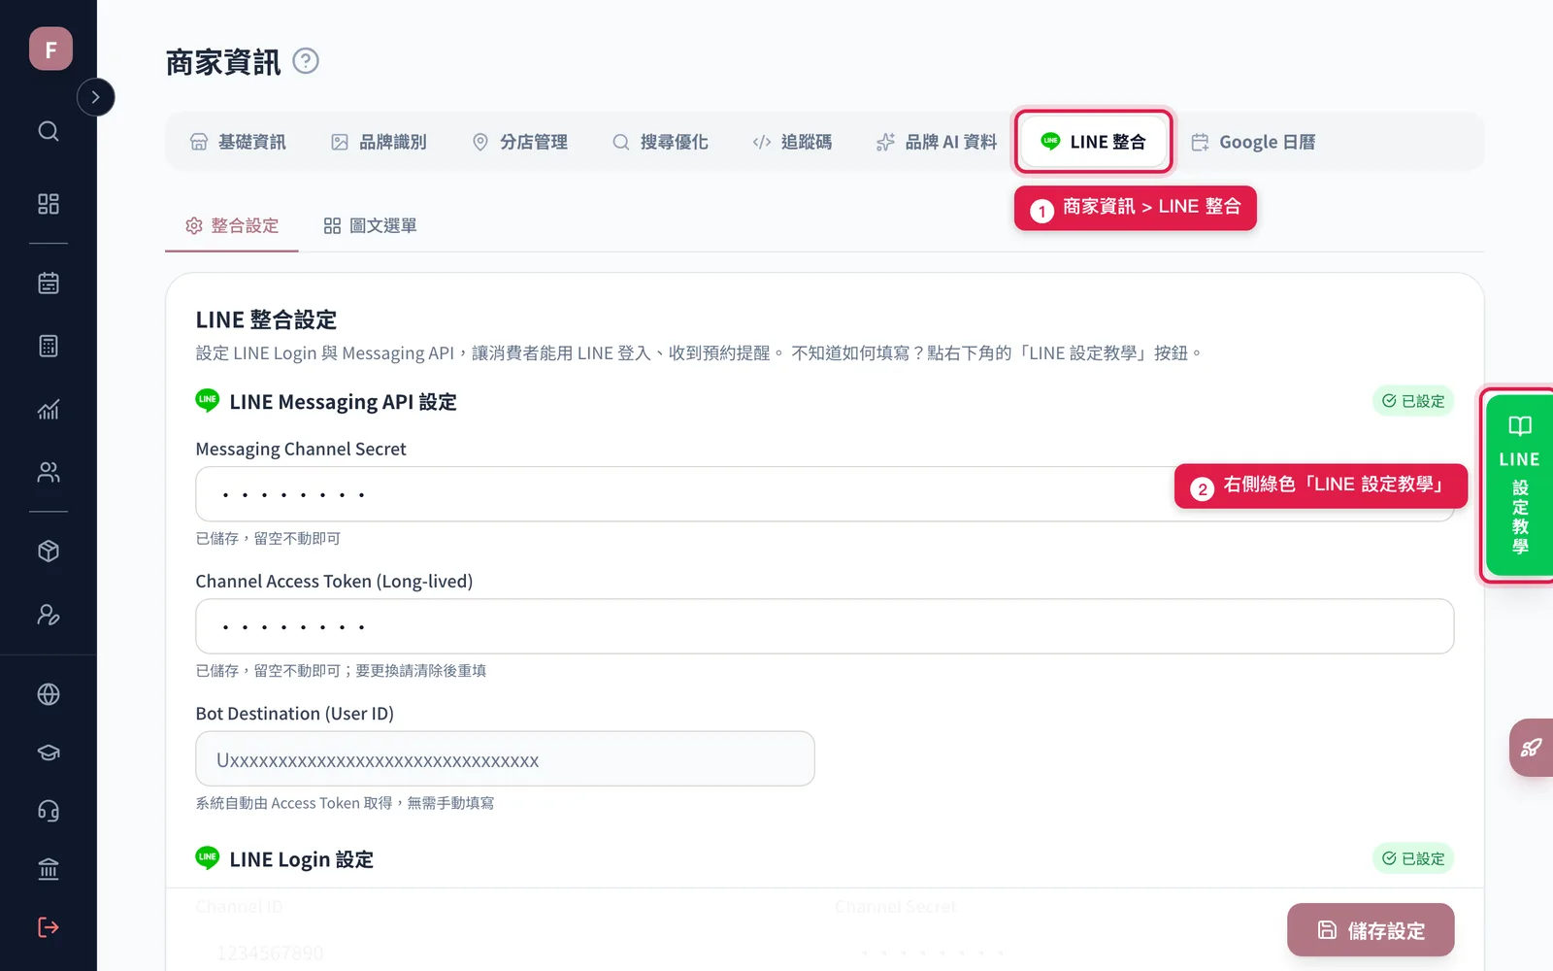The image size is (1553, 971).
Task: Switch to the 追蹤碼 tab
Action: (x=792, y=142)
